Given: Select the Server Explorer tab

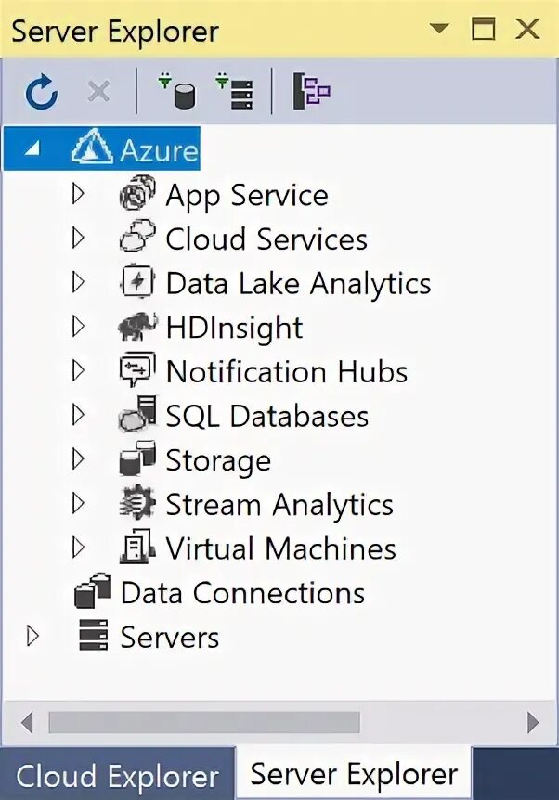Looking at the screenshot, I should click(x=354, y=774).
